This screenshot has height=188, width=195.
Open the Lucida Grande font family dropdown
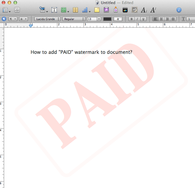click(47, 19)
